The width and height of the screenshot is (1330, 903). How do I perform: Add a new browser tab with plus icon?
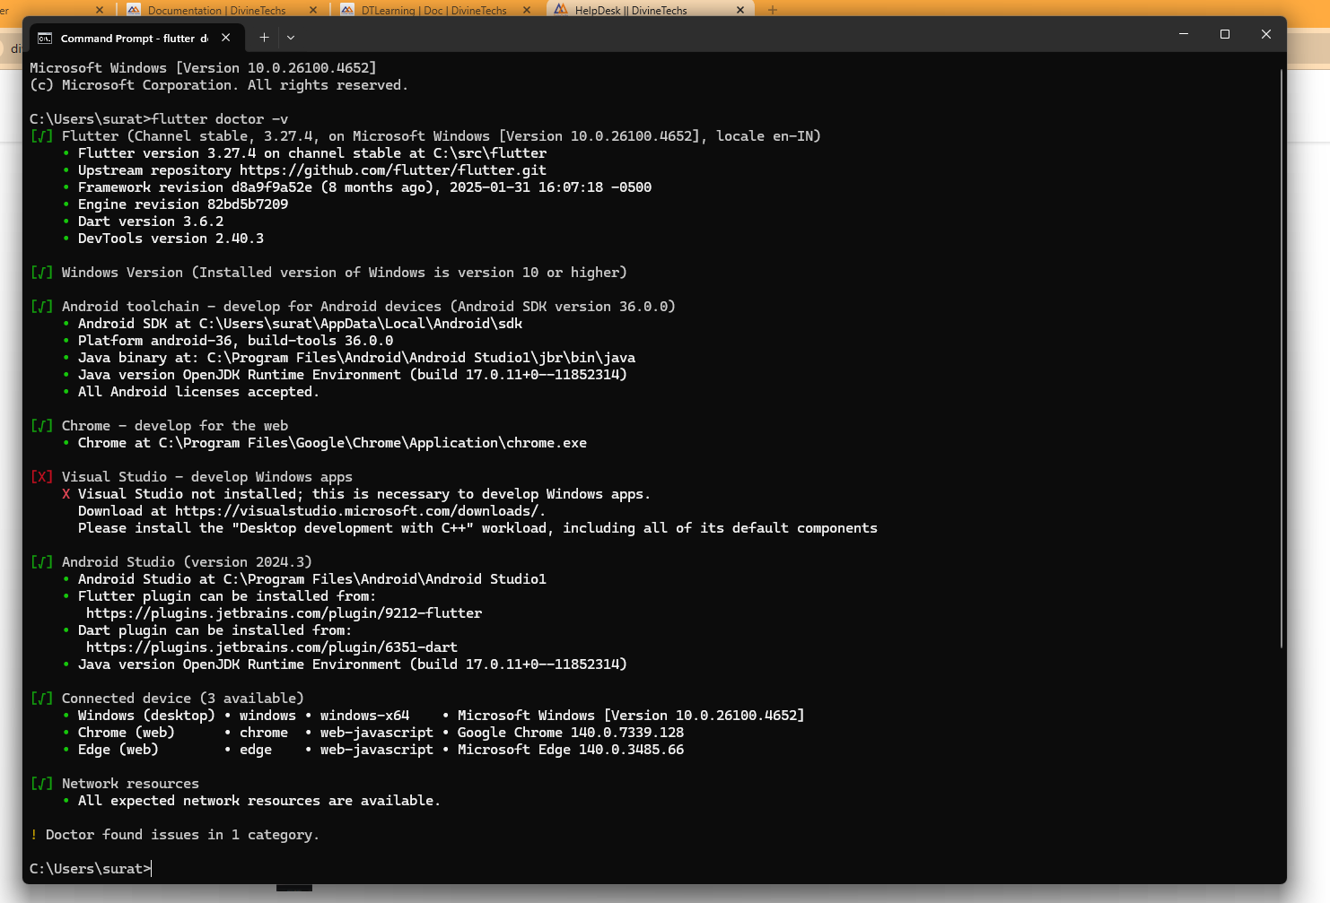tap(773, 10)
